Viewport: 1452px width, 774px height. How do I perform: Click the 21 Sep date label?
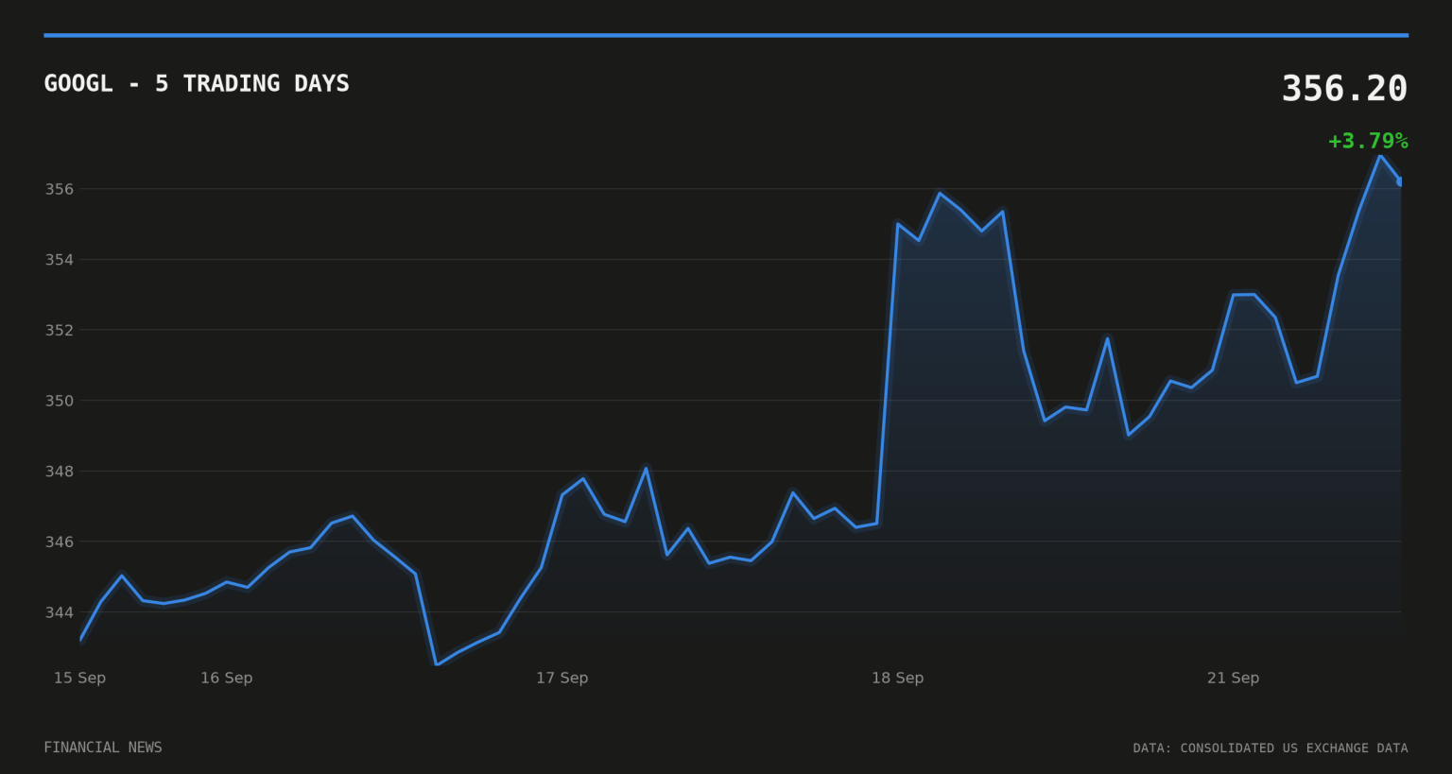point(1234,678)
